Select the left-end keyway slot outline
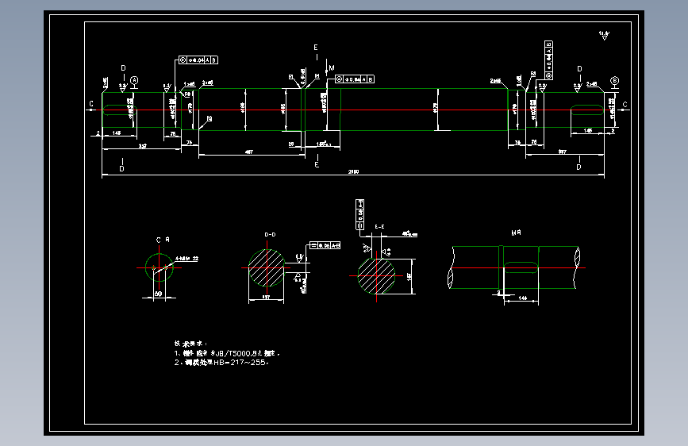The width and height of the screenshot is (688, 446). [120, 110]
